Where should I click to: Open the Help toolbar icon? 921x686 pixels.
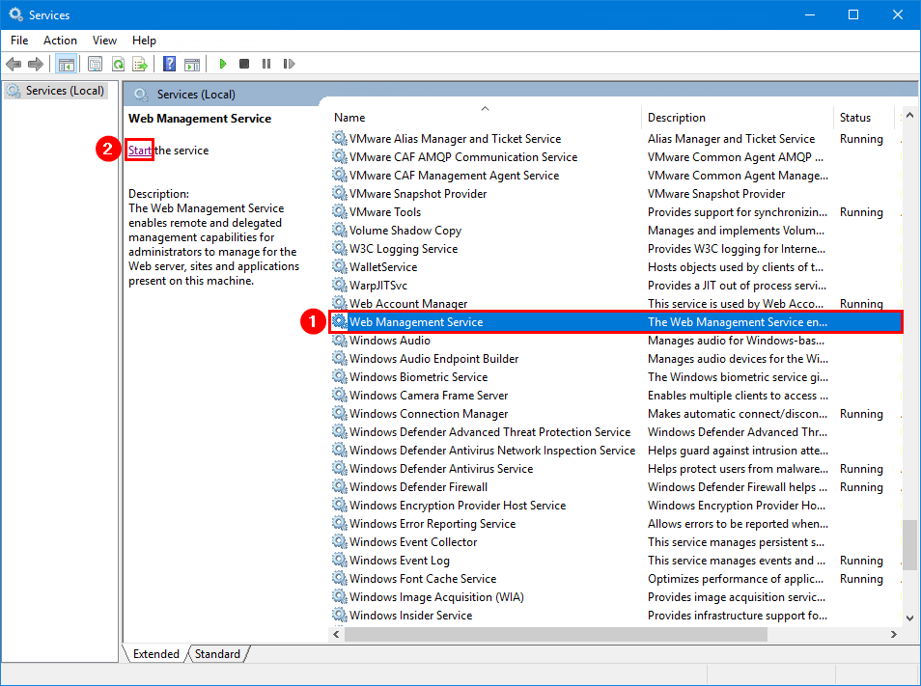point(169,64)
